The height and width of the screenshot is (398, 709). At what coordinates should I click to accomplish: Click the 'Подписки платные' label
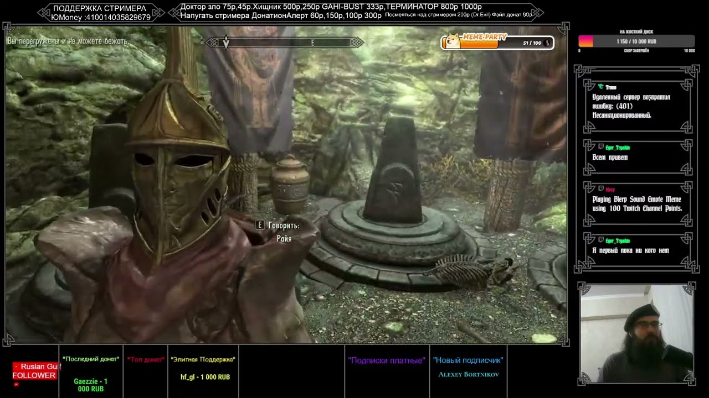pos(387,360)
